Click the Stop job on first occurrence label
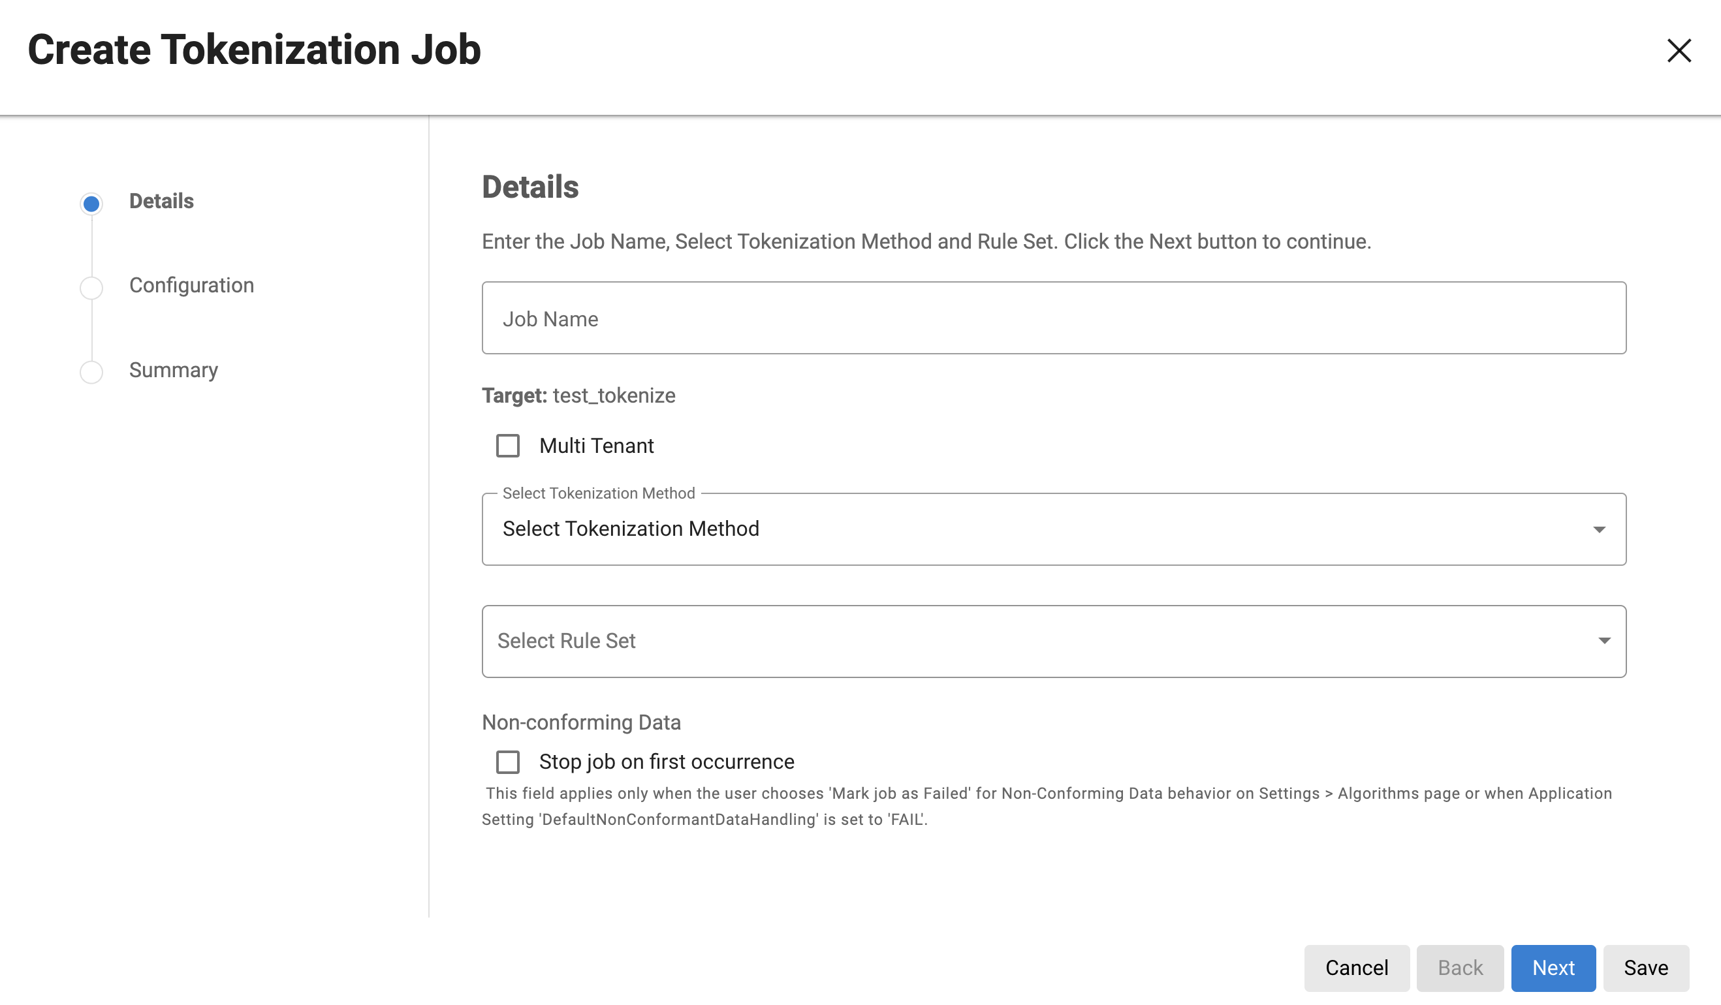 [667, 762]
